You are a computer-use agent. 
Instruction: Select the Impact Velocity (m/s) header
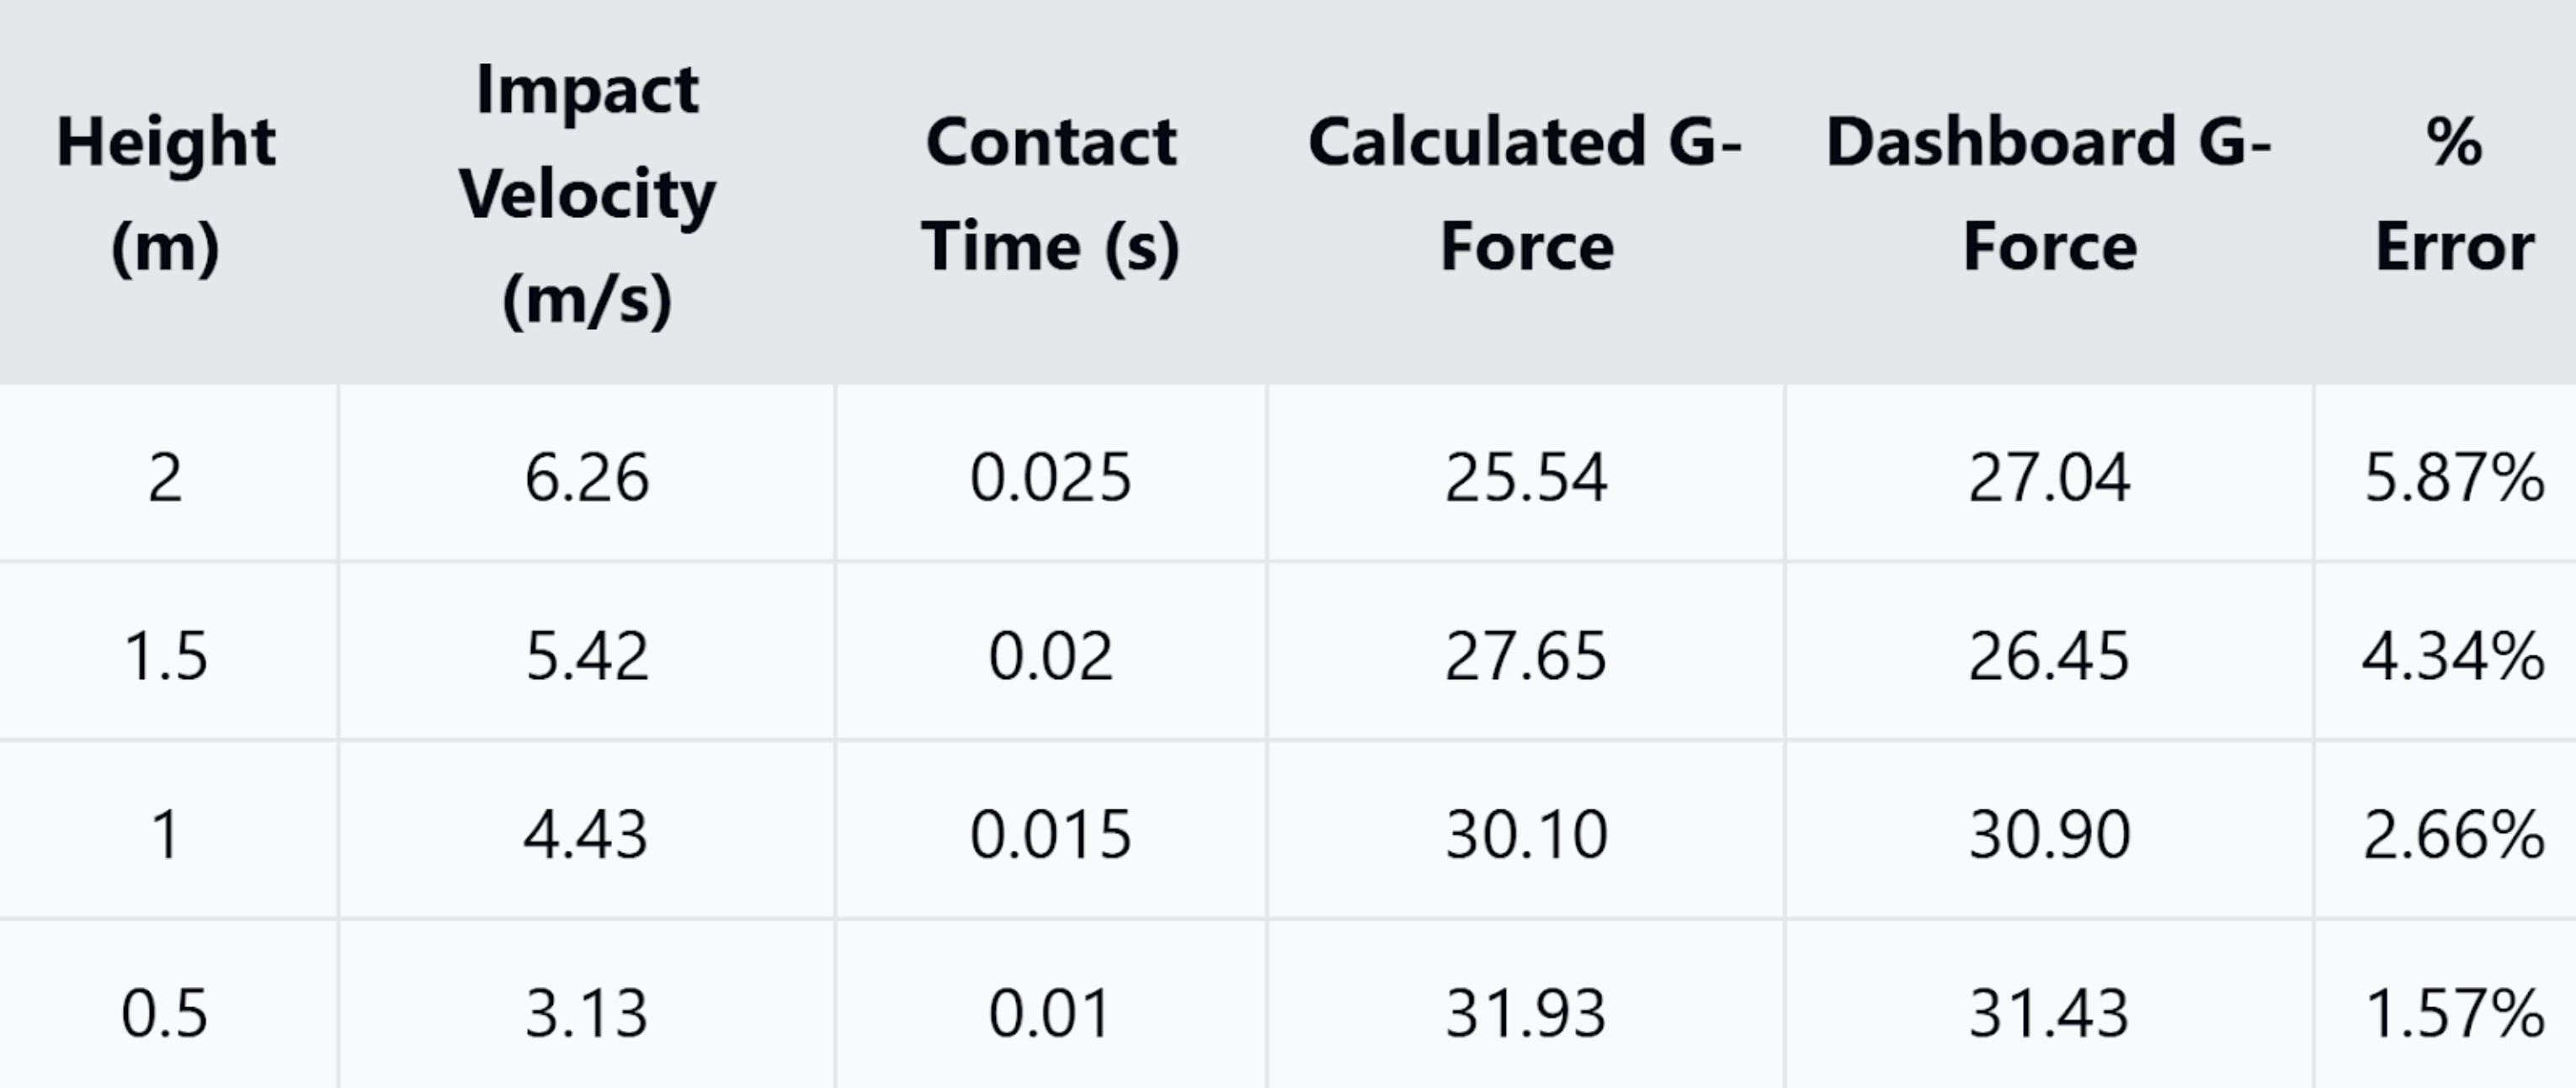click(x=587, y=193)
